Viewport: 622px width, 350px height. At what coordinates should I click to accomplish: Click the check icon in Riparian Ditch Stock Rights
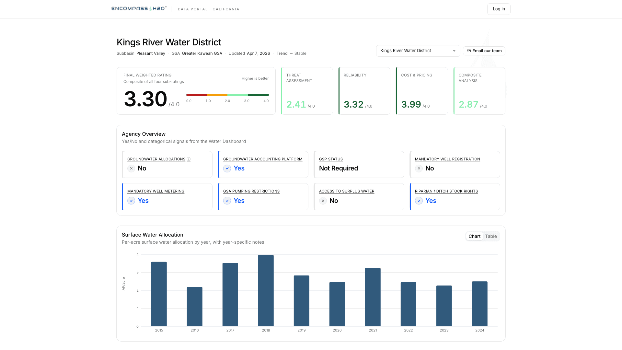click(x=419, y=201)
